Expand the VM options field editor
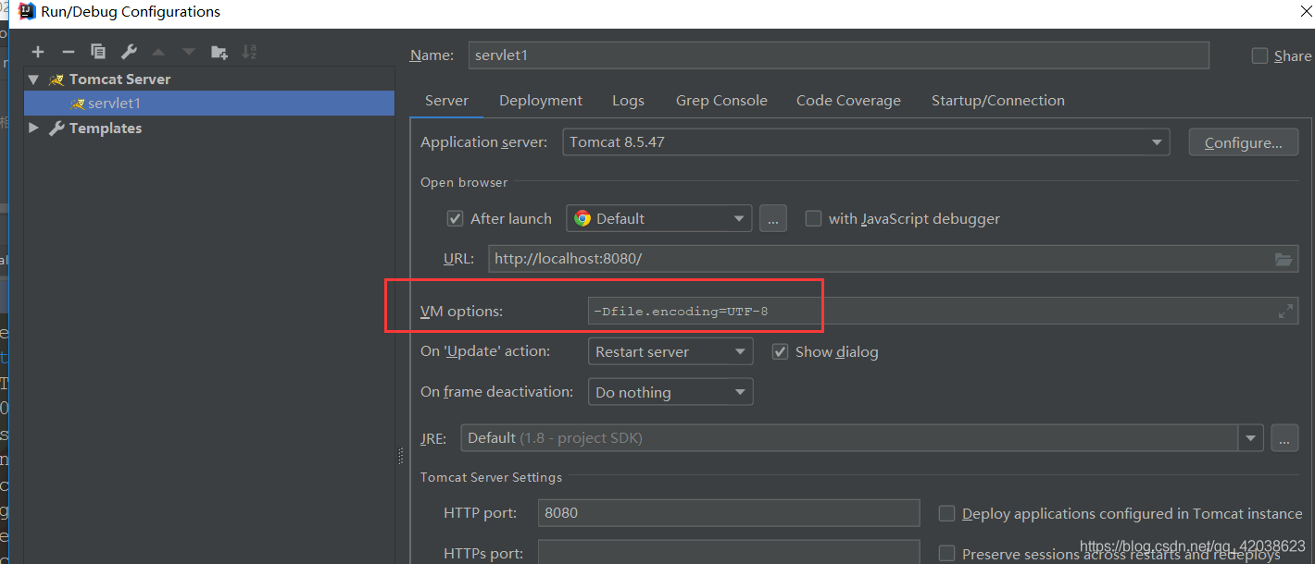The width and height of the screenshot is (1315, 564). [1285, 312]
